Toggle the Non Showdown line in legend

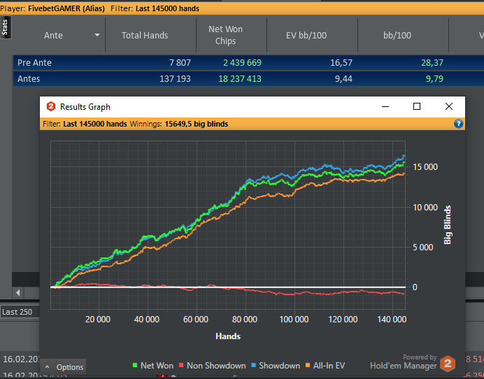coord(213,366)
